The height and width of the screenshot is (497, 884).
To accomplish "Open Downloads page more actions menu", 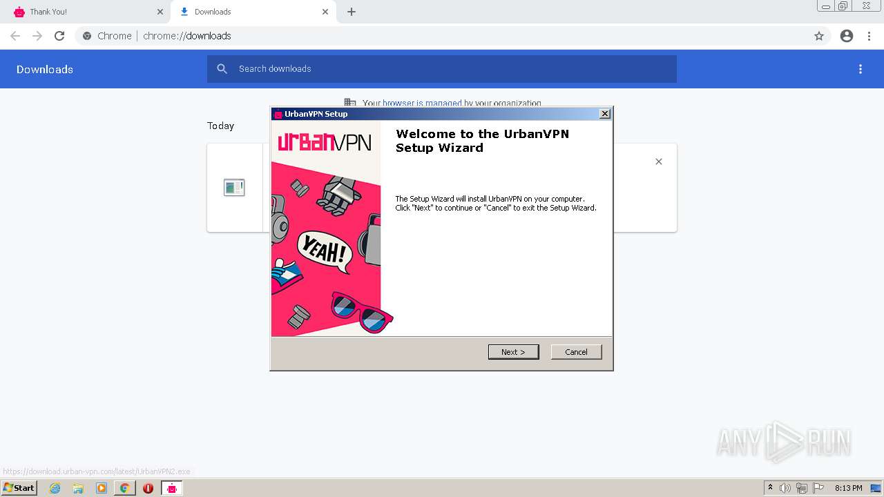I will (x=861, y=69).
